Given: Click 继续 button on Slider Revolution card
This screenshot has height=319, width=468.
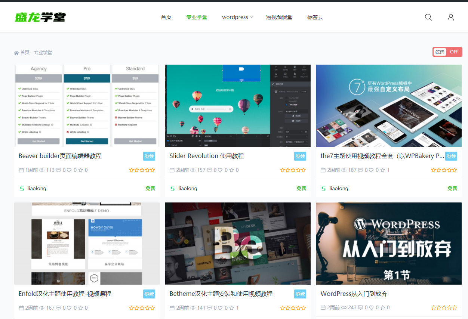Looking at the screenshot, I should [300, 156].
